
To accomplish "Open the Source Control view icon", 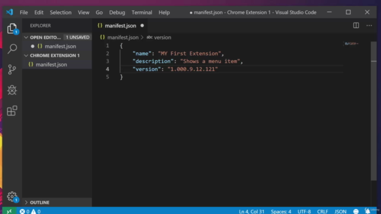I will (12, 70).
